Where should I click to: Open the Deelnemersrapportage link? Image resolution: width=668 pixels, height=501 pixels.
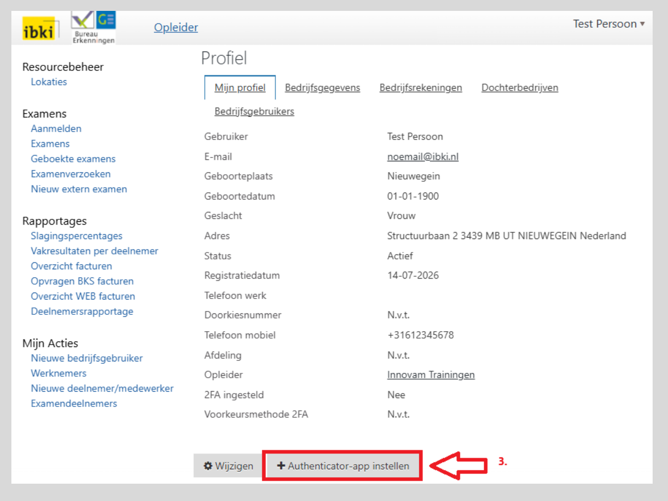[x=82, y=311]
